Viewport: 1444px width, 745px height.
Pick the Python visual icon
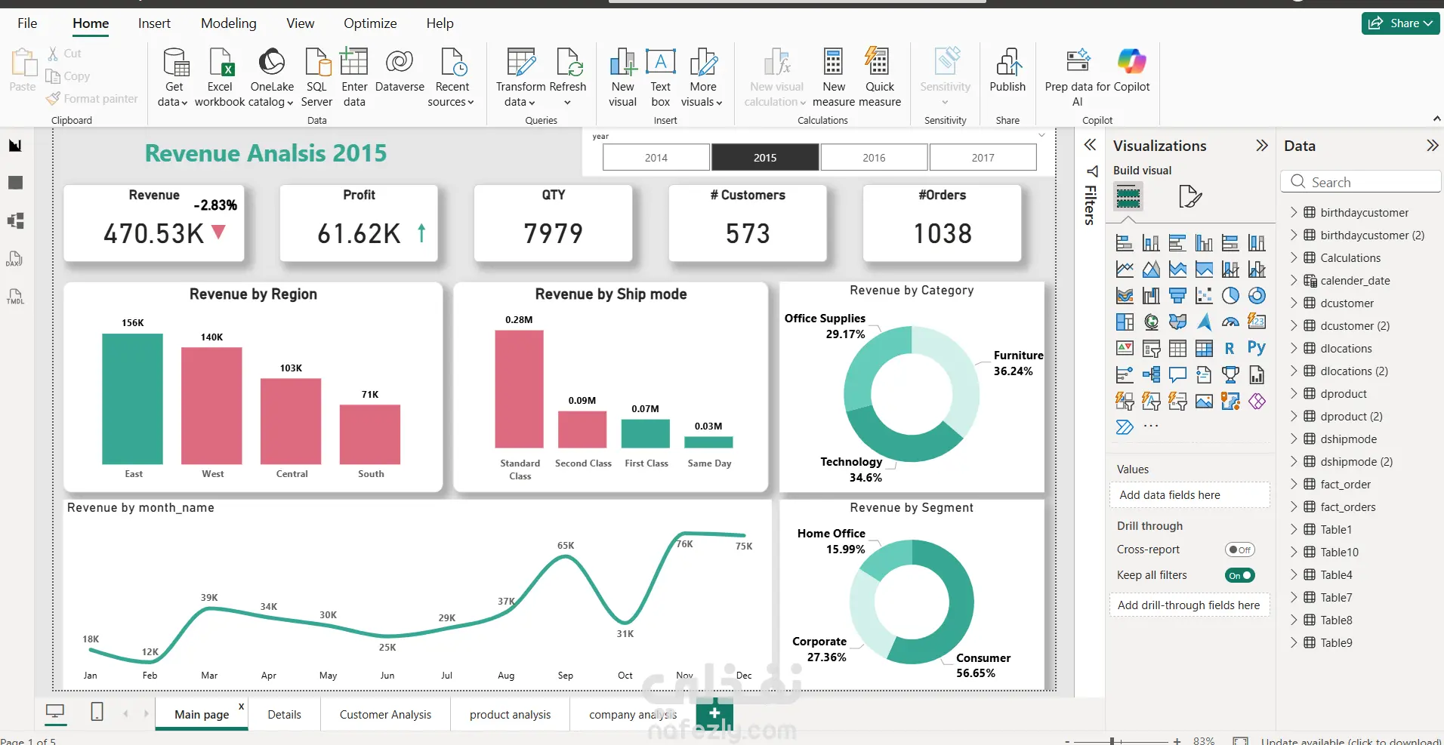coord(1257,348)
